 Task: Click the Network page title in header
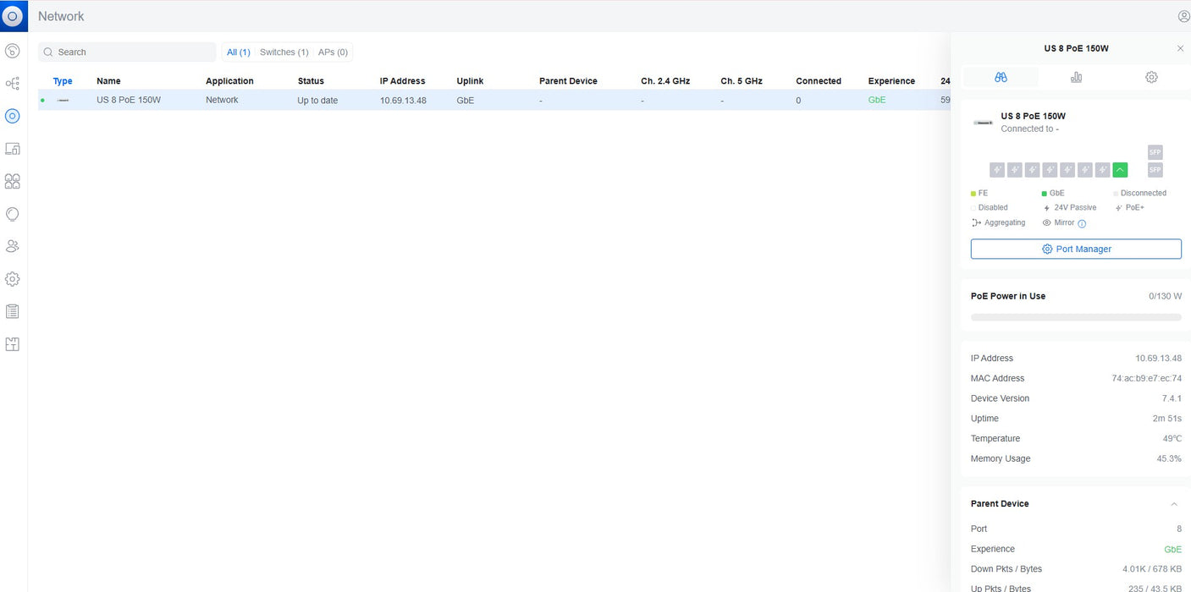click(61, 16)
